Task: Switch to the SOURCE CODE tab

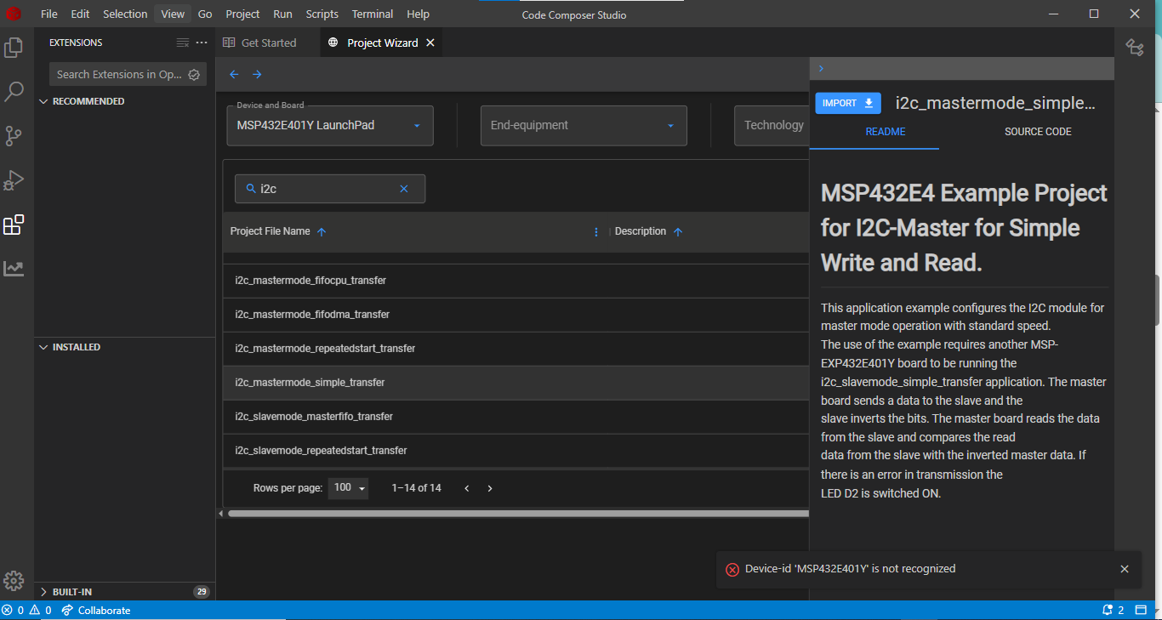Action: click(1038, 132)
